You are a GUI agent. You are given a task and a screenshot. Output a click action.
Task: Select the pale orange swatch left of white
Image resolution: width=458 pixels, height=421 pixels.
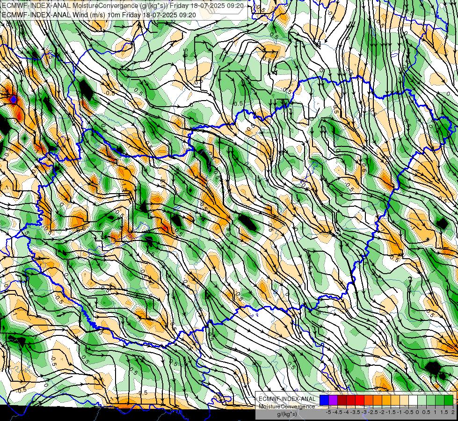click(x=404, y=400)
